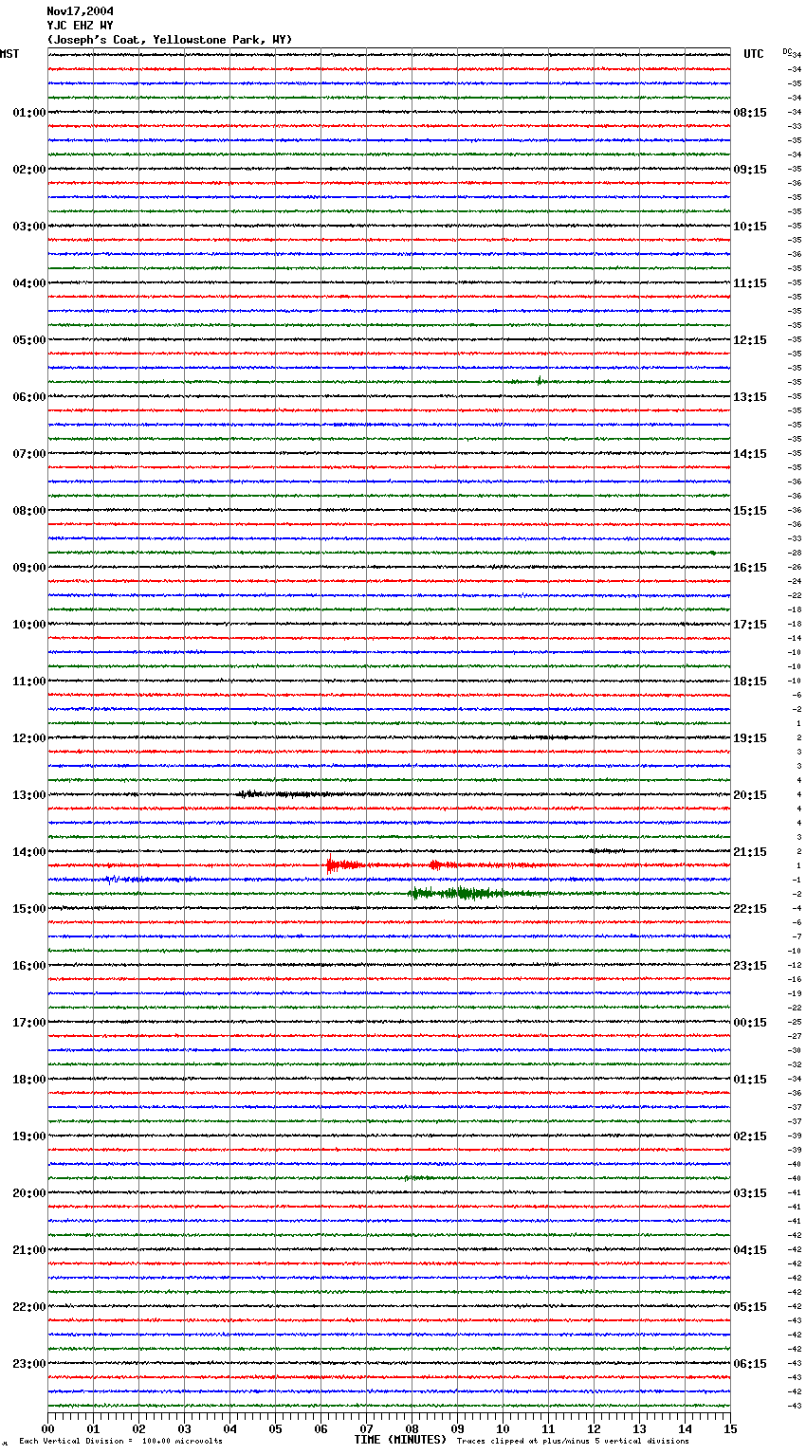Screen dimensions: 806x1454
Task: Click the "14:15" UTC time label
Action: [x=750, y=454]
